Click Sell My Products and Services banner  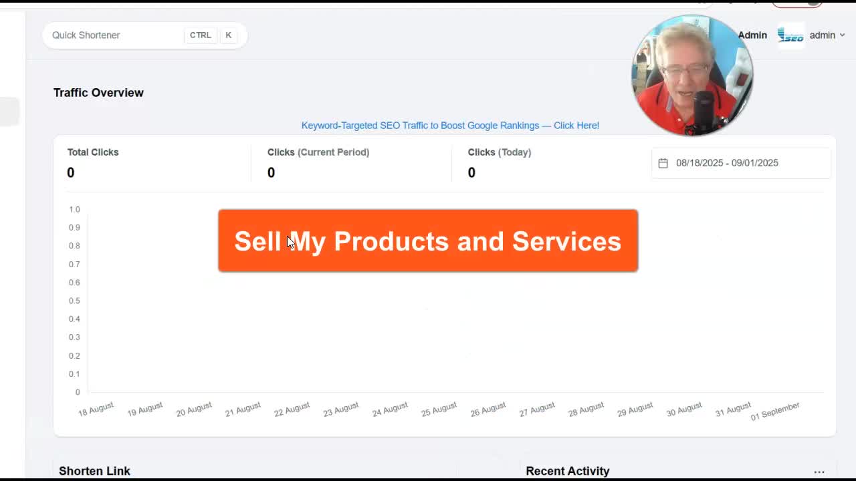428,240
